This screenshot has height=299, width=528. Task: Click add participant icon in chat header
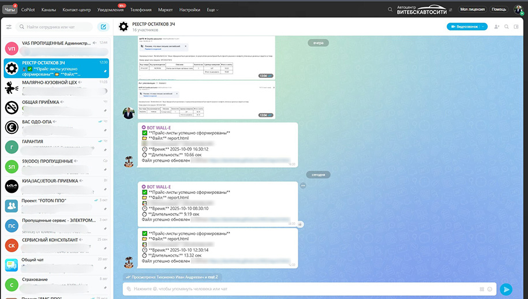pyautogui.click(x=496, y=27)
